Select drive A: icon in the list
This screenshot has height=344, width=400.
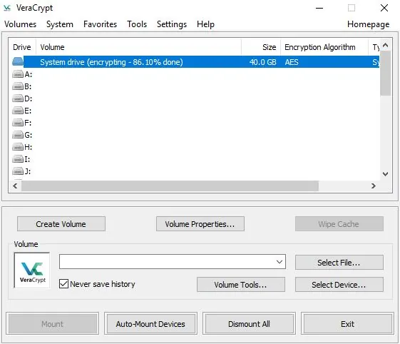[x=18, y=74]
